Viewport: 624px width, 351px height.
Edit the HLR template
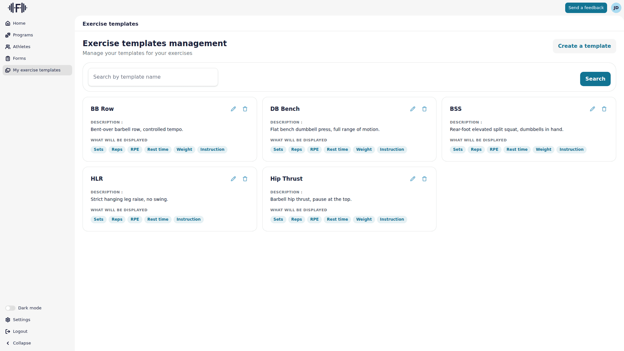pyautogui.click(x=233, y=179)
